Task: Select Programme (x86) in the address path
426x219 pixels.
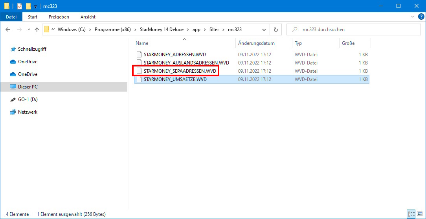Action: point(112,29)
